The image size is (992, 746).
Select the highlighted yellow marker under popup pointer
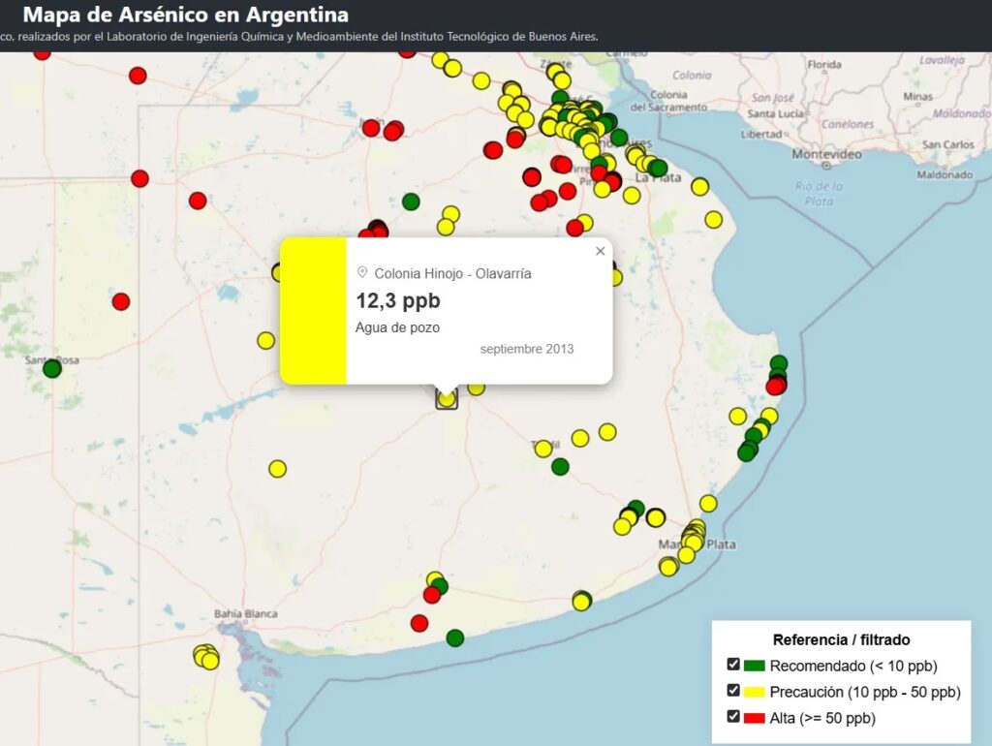(x=447, y=398)
